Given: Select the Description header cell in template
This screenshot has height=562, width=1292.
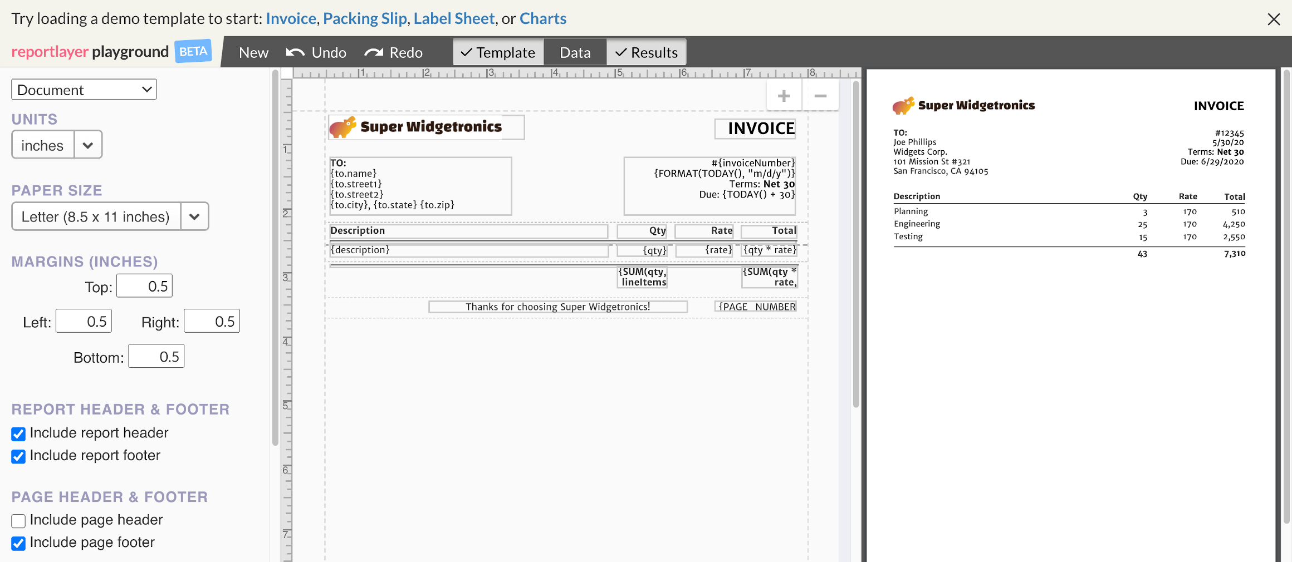Looking at the screenshot, I should pyautogui.click(x=468, y=231).
